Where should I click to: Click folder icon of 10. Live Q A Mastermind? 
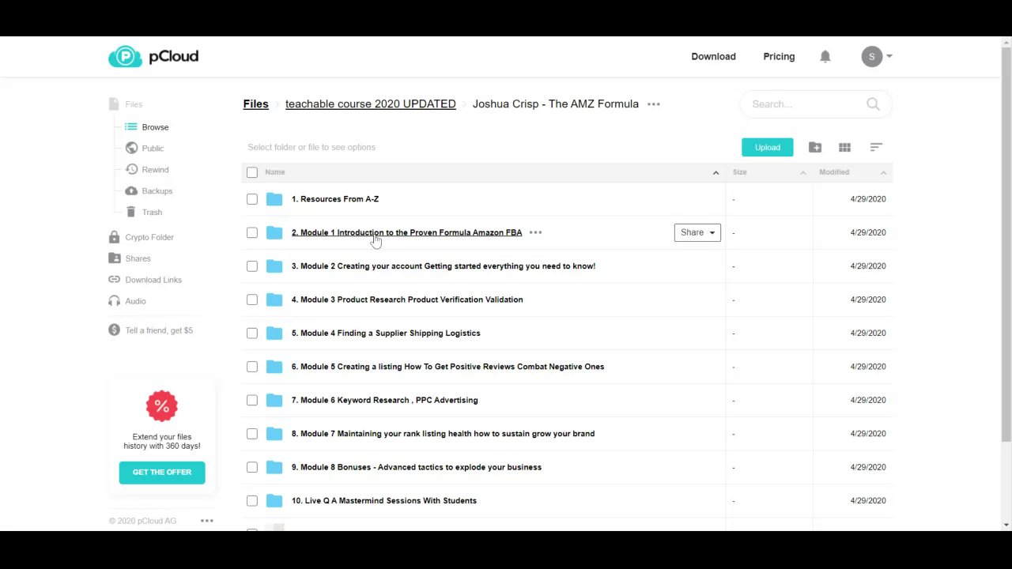tap(274, 500)
